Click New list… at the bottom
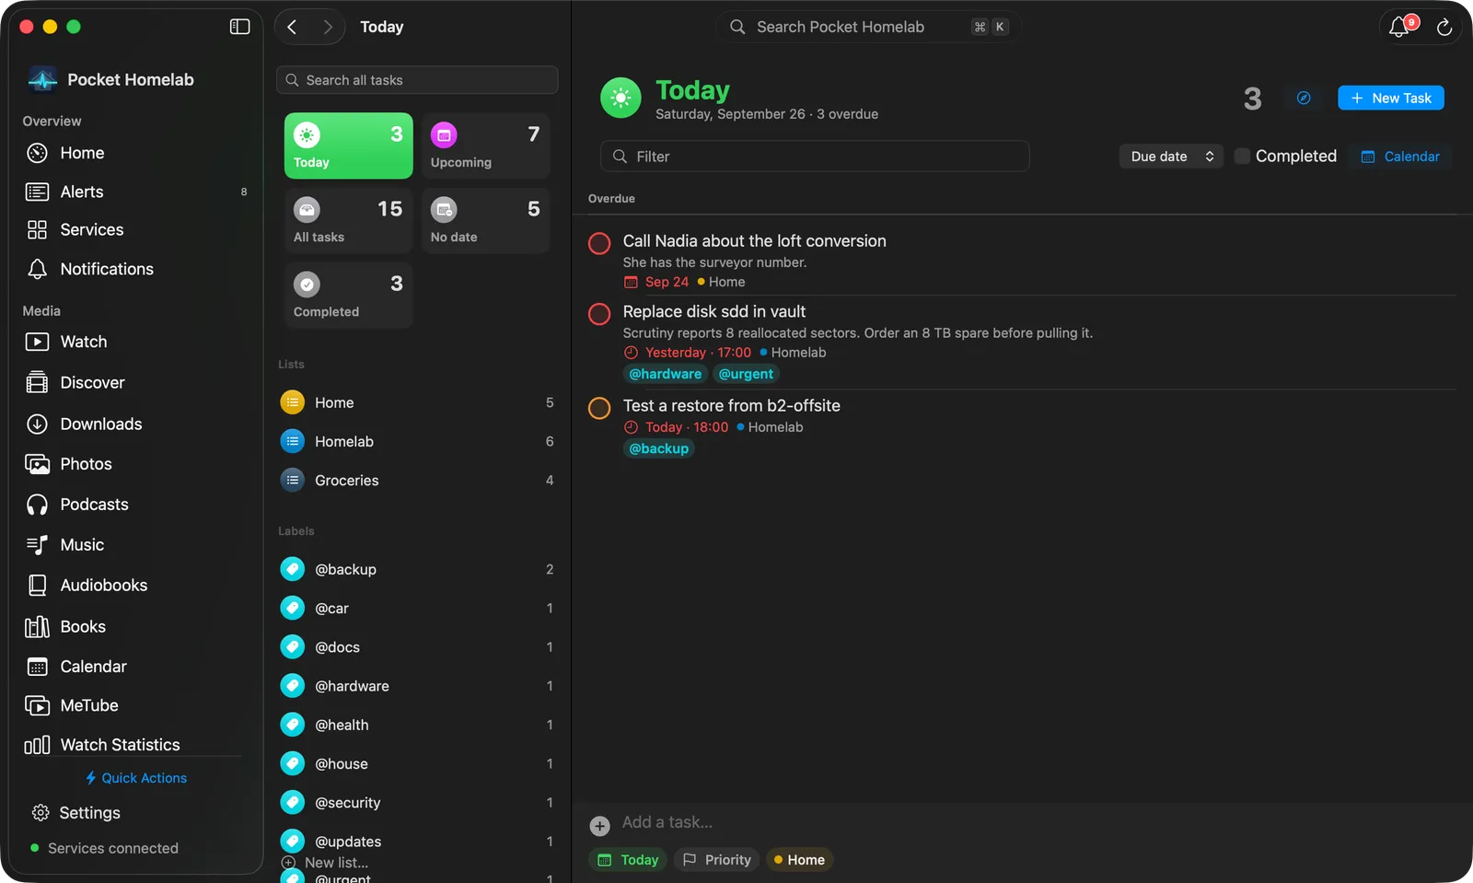This screenshot has width=1473, height=883. point(325,863)
